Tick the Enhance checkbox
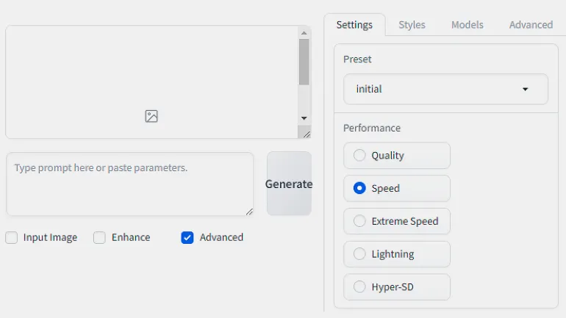 point(100,237)
